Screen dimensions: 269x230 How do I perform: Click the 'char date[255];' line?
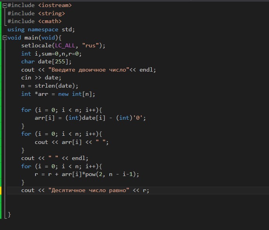(46, 62)
